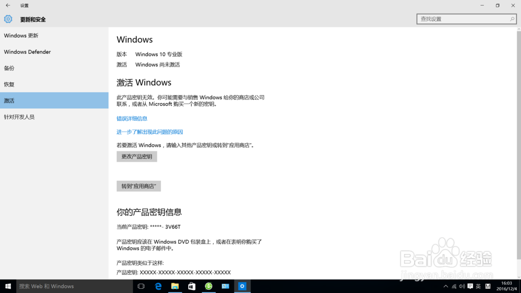Select Windows Defender in sidebar
Screen dimensions: 521x293
point(54,52)
